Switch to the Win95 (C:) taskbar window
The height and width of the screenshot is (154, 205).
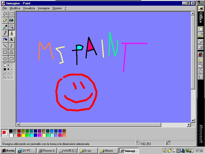point(67,151)
